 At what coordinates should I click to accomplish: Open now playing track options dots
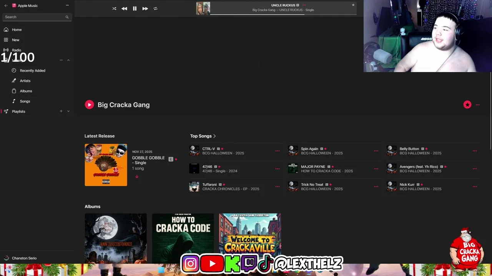(304, 5)
